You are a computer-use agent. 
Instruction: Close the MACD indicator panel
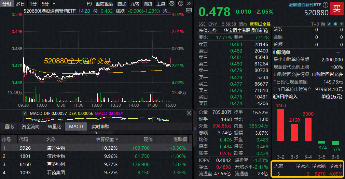point(189,113)
